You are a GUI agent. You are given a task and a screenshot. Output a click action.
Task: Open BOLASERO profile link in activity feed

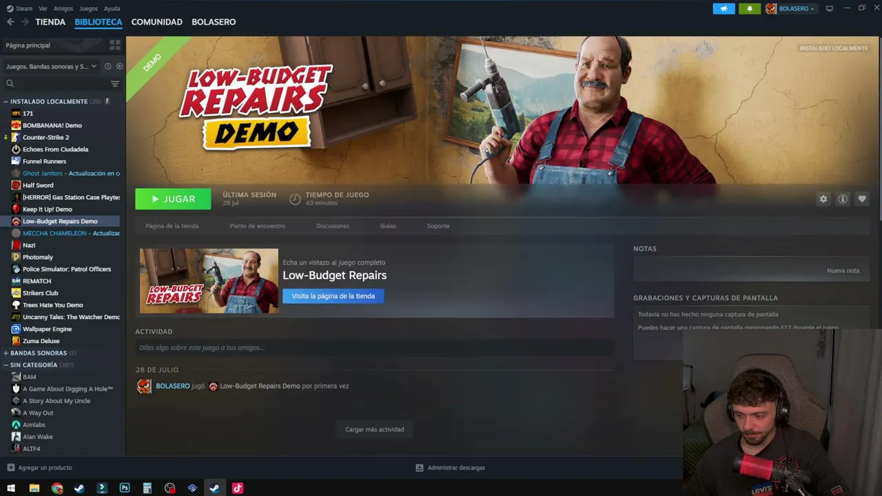pyautogui.click(x=173, y=386)
